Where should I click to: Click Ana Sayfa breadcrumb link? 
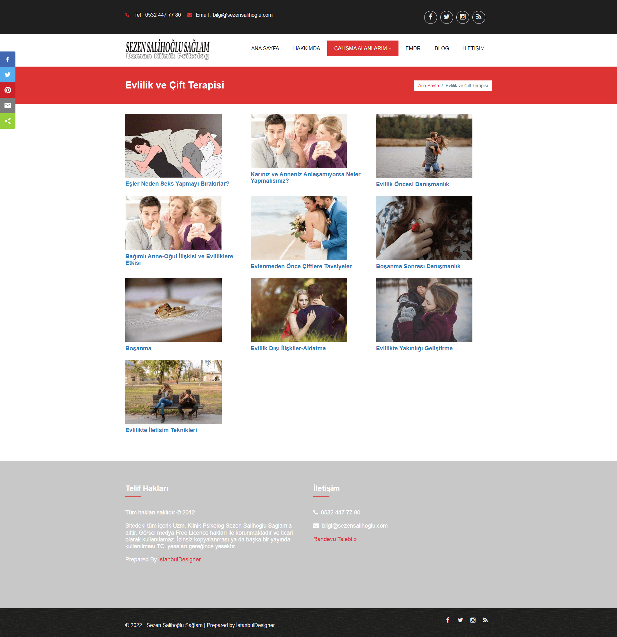click(x=428, y=86)
